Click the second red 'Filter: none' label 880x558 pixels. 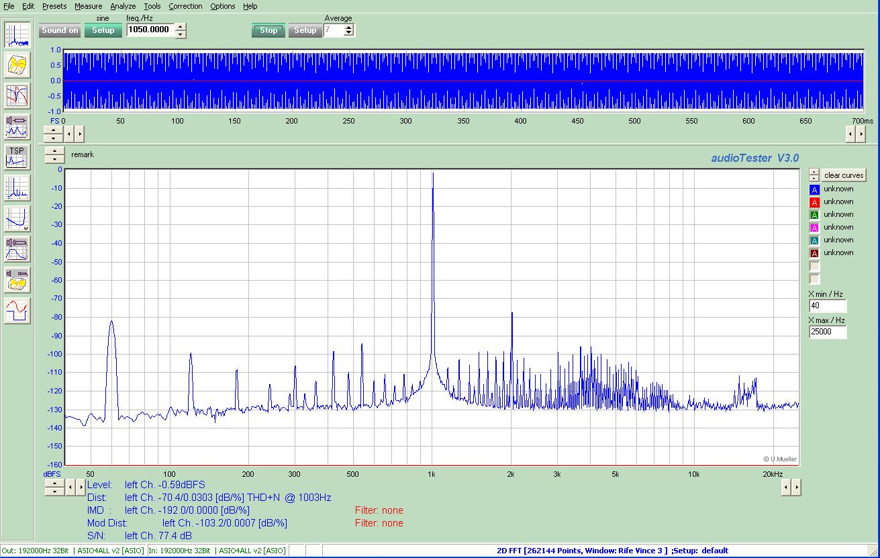[x=379, y=523]
